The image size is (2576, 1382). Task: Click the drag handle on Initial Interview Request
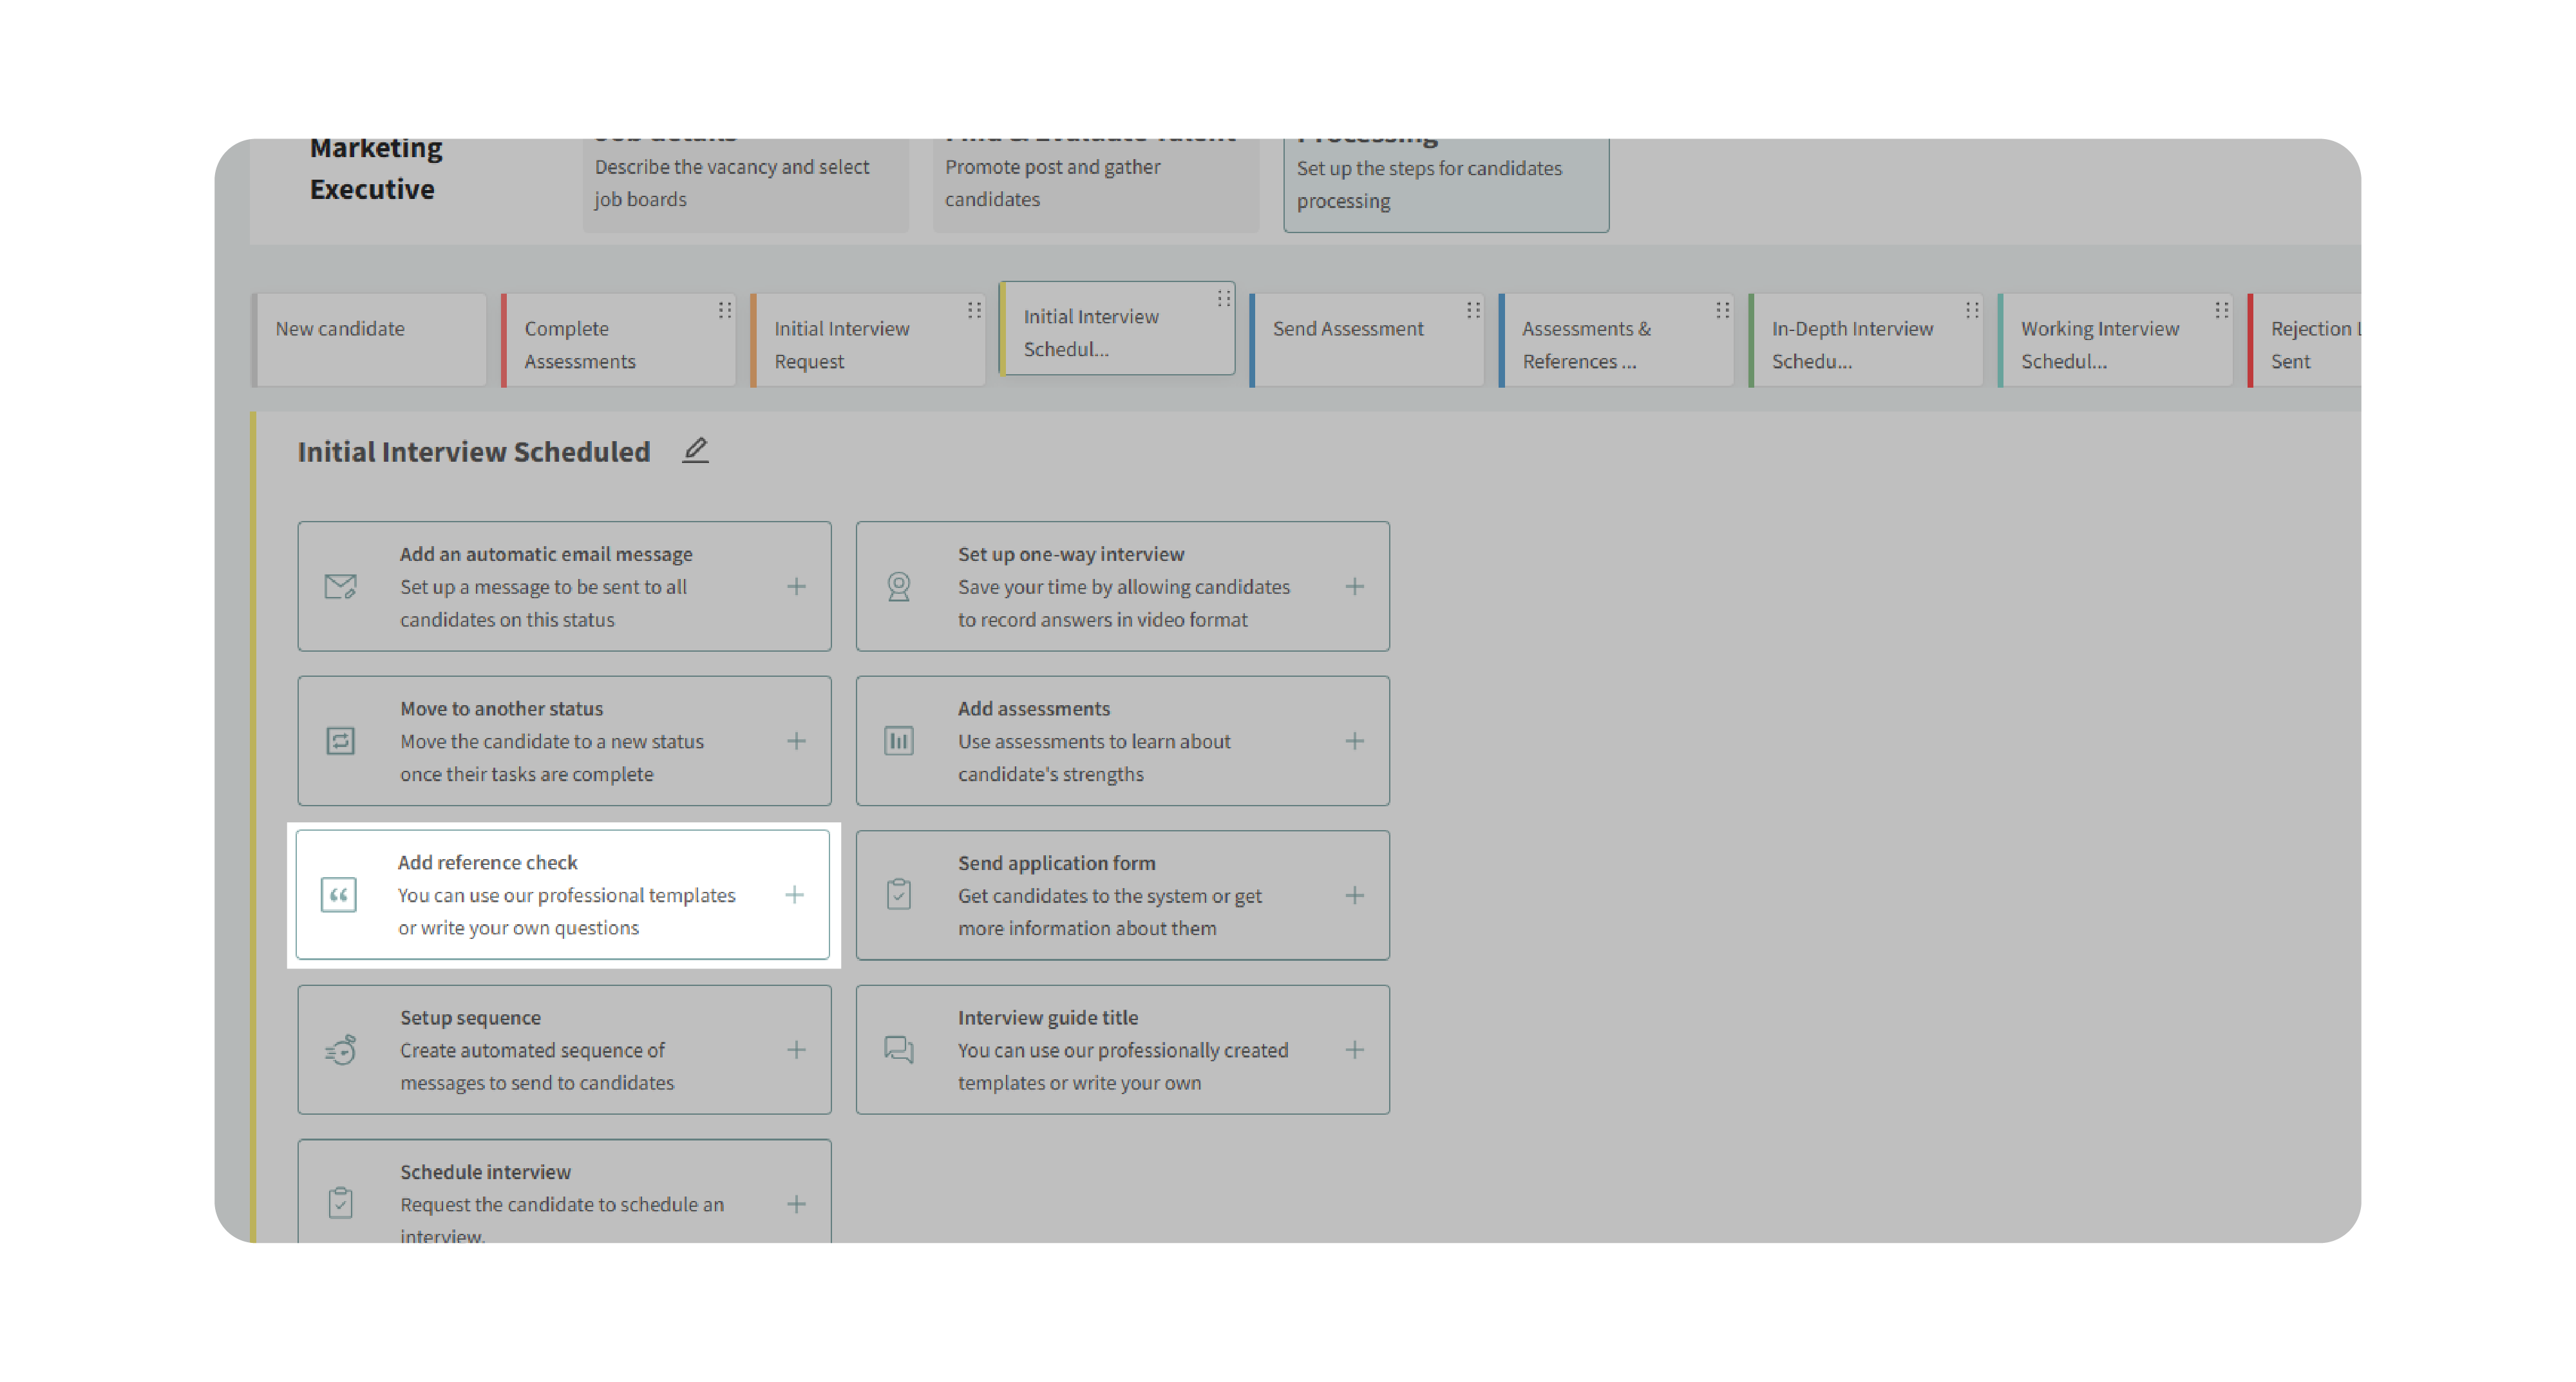(974, 310)
